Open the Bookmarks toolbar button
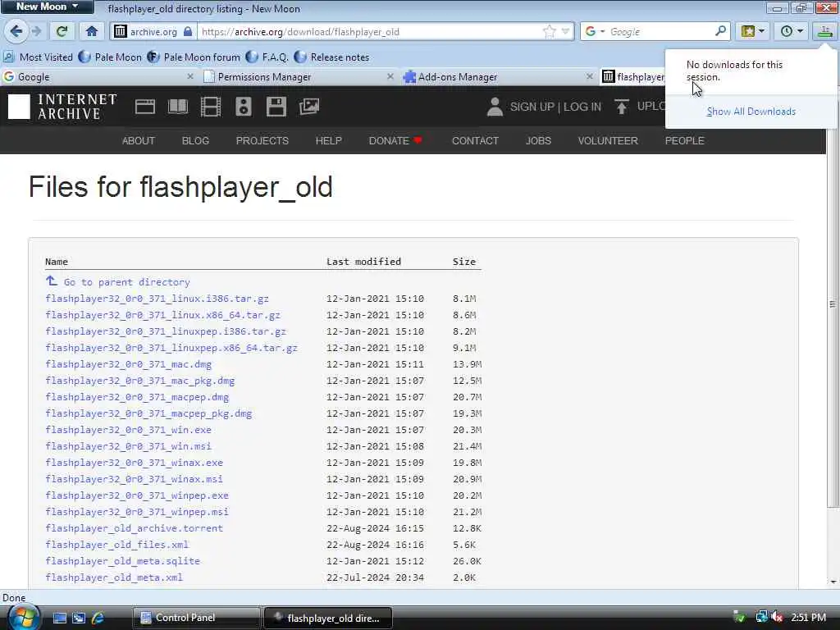This screenshot has width=840, height=630. (748, 31)
